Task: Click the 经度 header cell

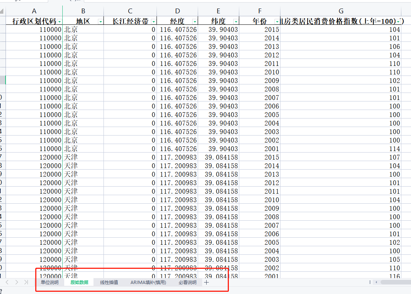Action: tap(177, 21)
